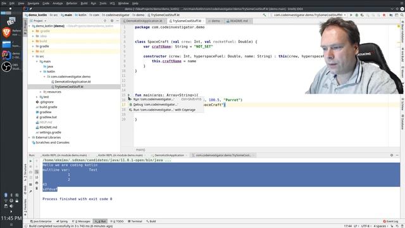Click the Build project hammer icon
405x228 pixels.
pos(265,15)
